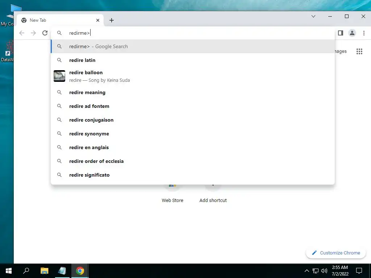Viewport: 371px width, 278px height.
Task: Select the New Tab tab
Action: [x=61, y=20]
